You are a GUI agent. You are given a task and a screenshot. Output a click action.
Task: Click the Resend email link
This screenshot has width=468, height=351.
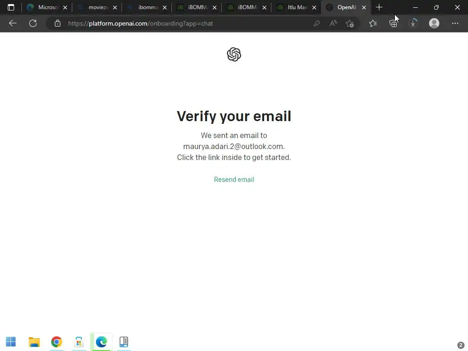click(234, 179)
